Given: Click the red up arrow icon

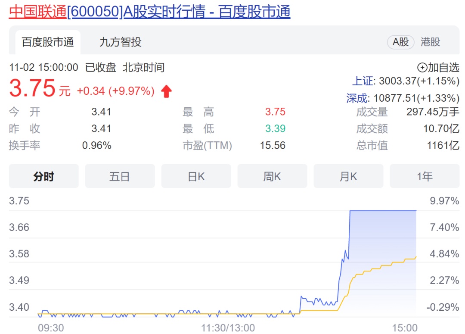Looking at the screenshot, I should [166, 91].
